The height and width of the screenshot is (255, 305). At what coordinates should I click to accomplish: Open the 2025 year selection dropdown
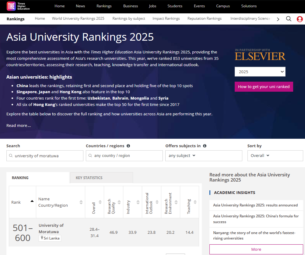(x=260, y=72)
